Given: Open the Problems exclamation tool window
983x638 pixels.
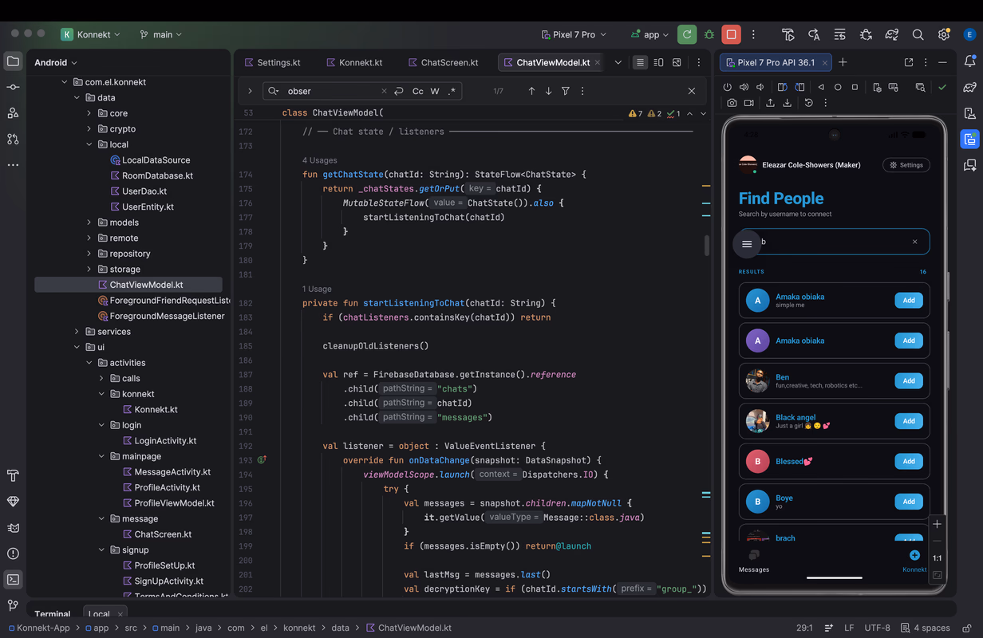Looking at the screenshot, I should pos(13,553).
